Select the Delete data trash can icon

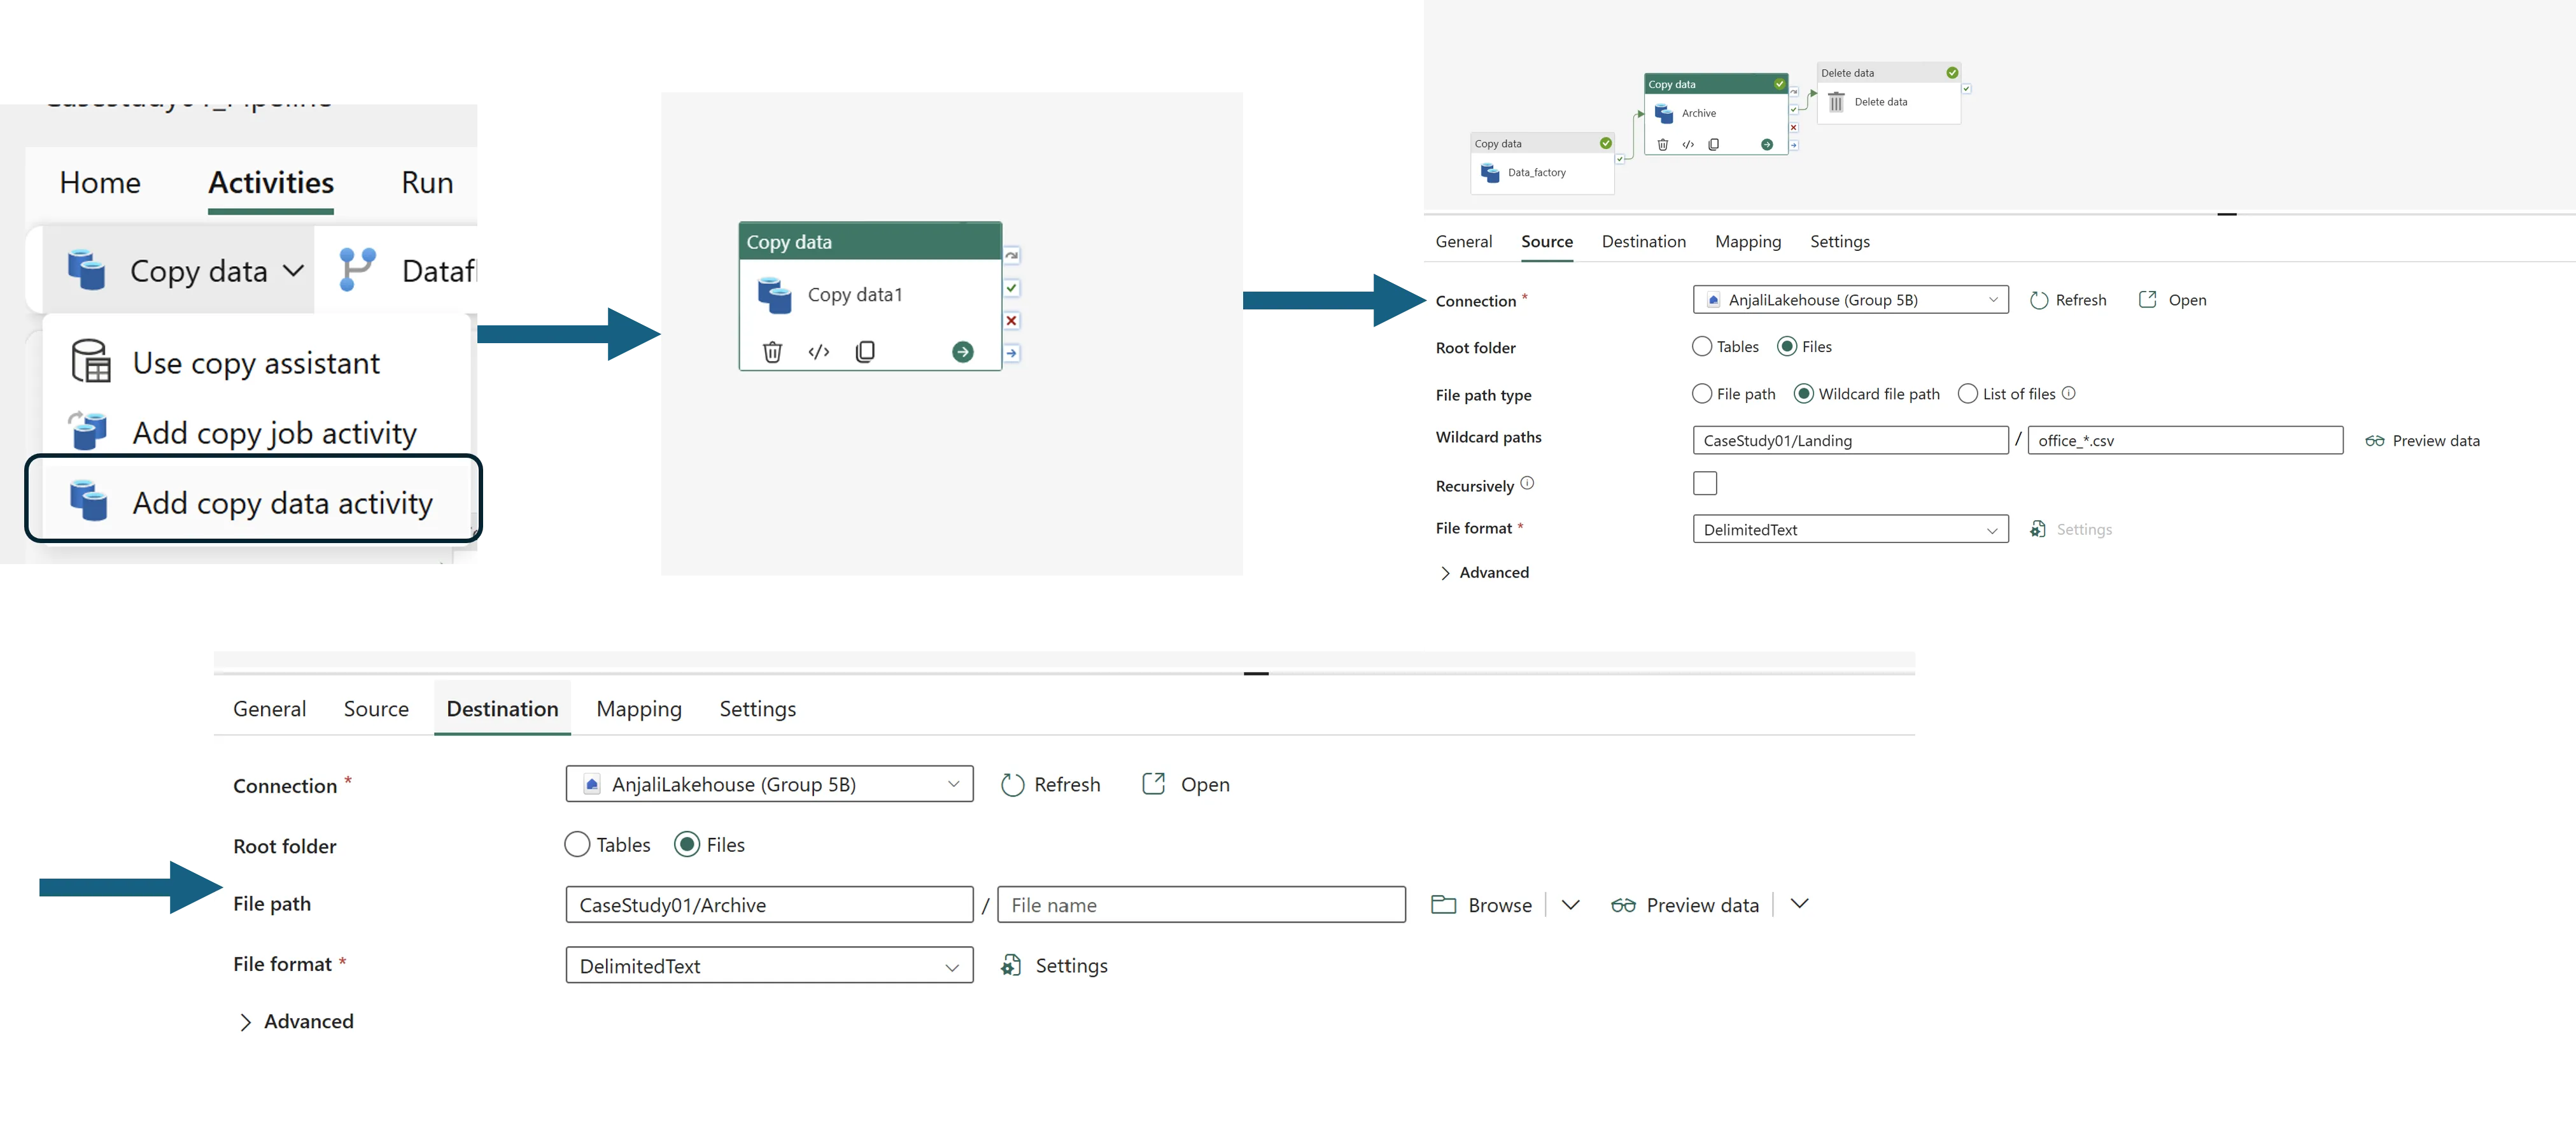tap(1836, 102)
